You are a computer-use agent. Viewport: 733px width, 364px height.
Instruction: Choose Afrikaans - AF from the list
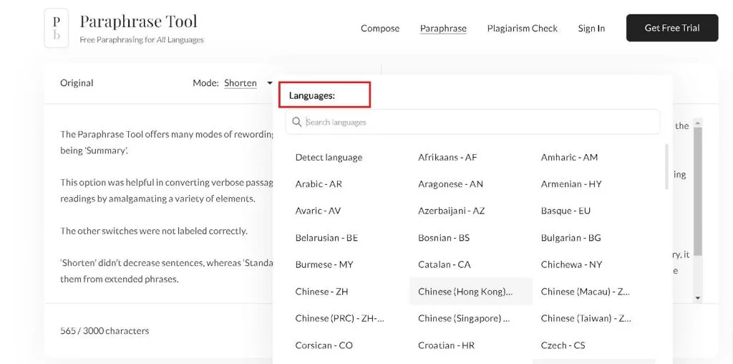(x=447, y=158)
